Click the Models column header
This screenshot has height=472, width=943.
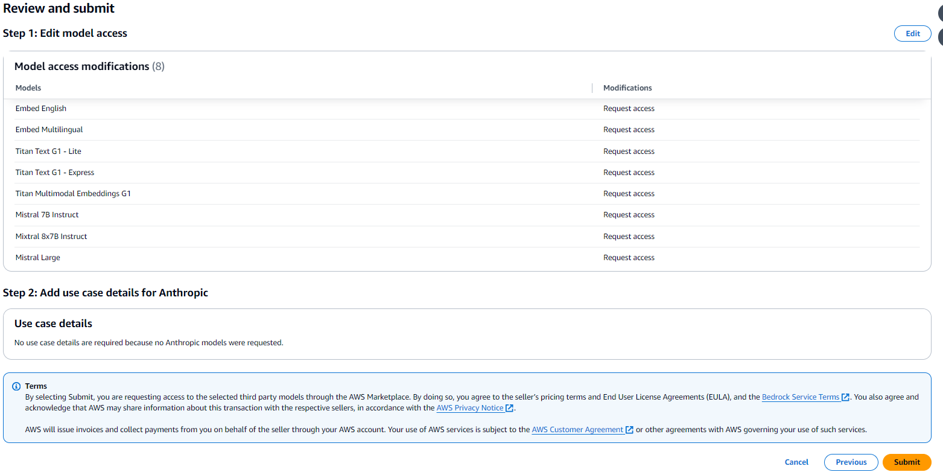point(28,88)
